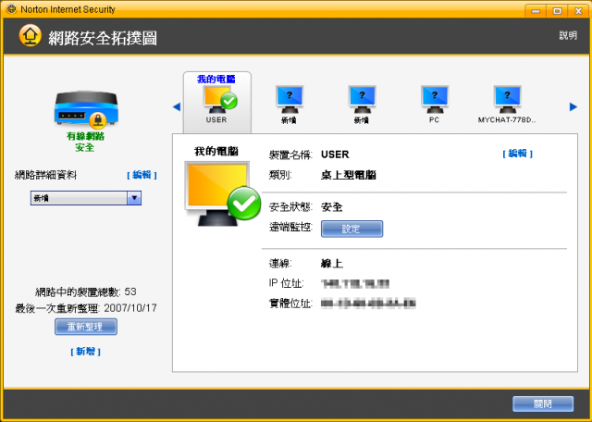Click the Norton Internet Security title bar icon
Image resolution: width=592 pixels, height=422 pixels.
click(11, 9)
